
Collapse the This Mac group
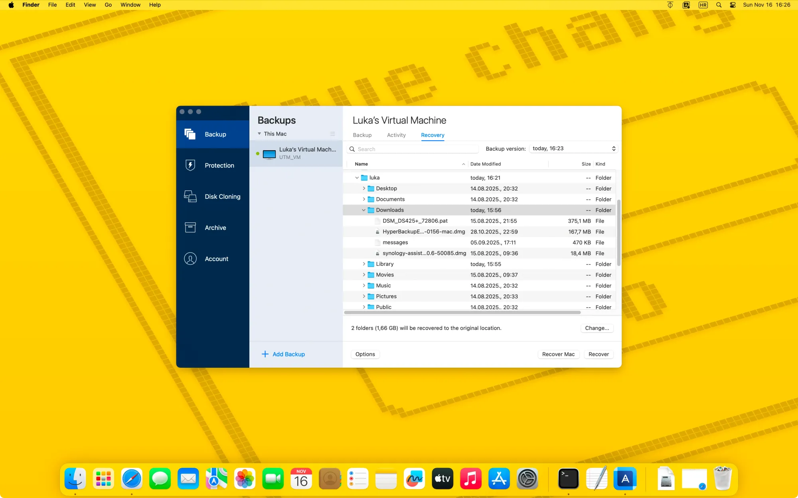click(x=260, y=133)
